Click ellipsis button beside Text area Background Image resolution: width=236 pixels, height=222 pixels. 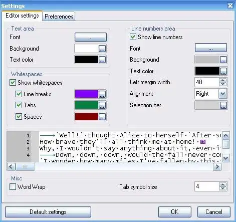[x=102, y=49]
